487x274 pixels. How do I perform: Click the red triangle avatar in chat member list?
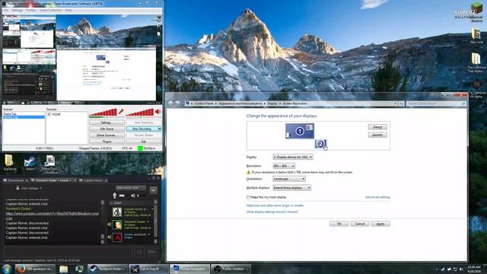(117, 237)
